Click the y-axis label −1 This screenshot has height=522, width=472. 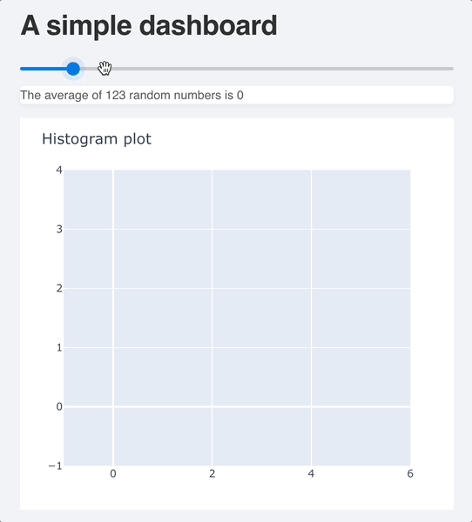(x=56, y=465)
